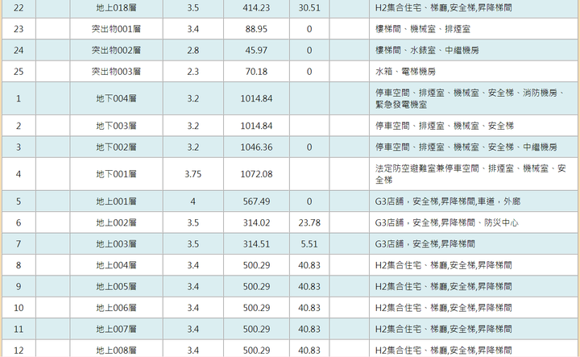Click the area value 45.97
The image size is (580, 357).
(256, 50)
